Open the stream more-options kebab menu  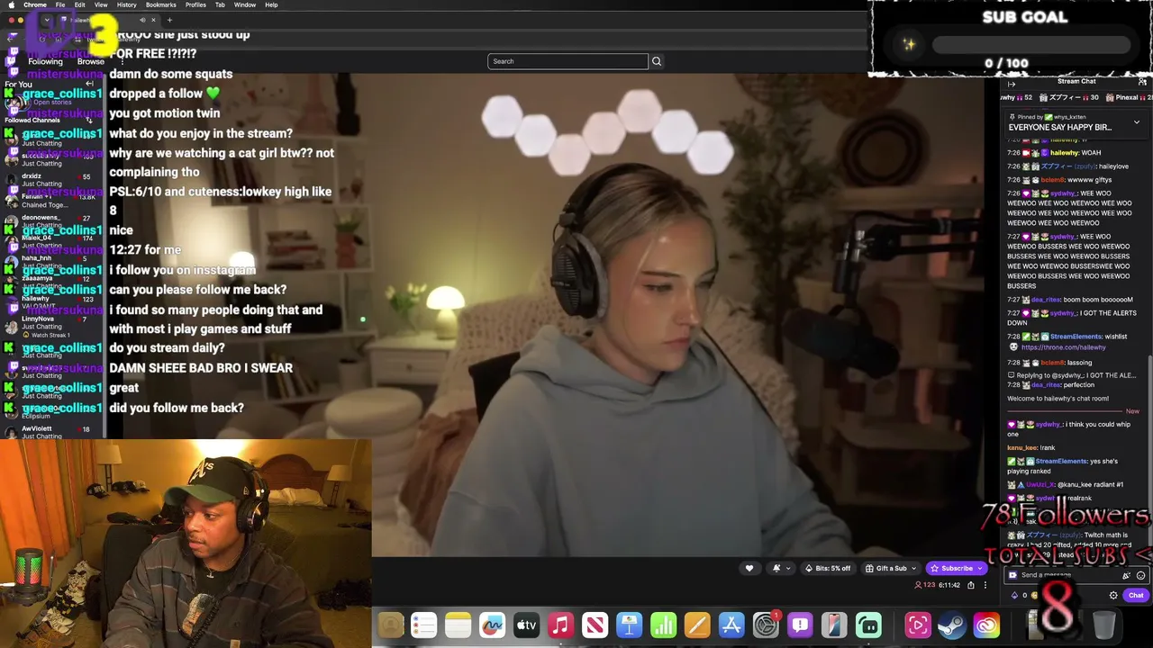[x=985, y=585]
